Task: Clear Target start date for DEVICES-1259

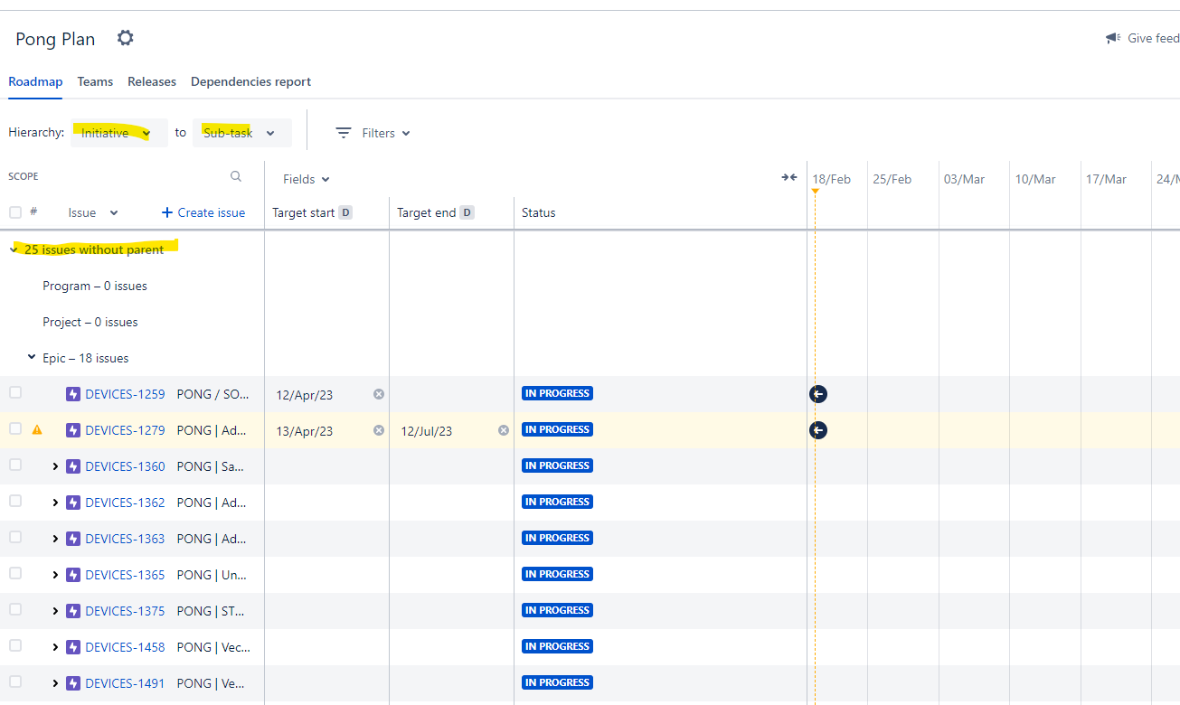Action: pyautogui.click(x=379, y=394)
